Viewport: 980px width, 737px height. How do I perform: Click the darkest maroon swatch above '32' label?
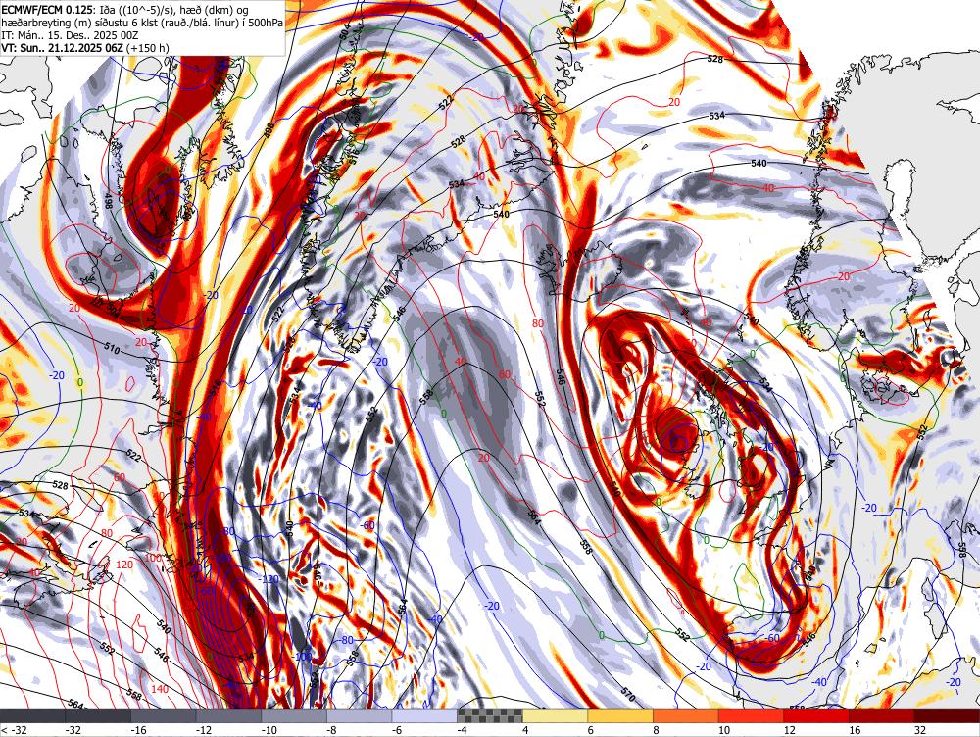tap(947, 715)
